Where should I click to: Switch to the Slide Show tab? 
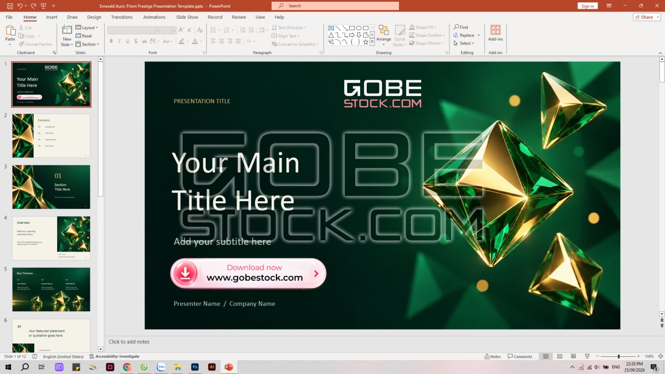tap(187, 17)
